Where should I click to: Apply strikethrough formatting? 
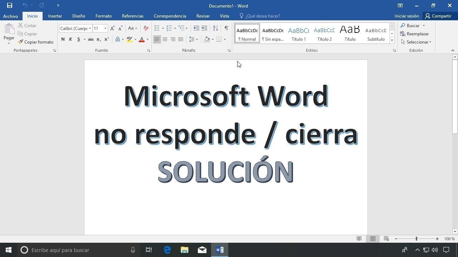pos(91,39)
